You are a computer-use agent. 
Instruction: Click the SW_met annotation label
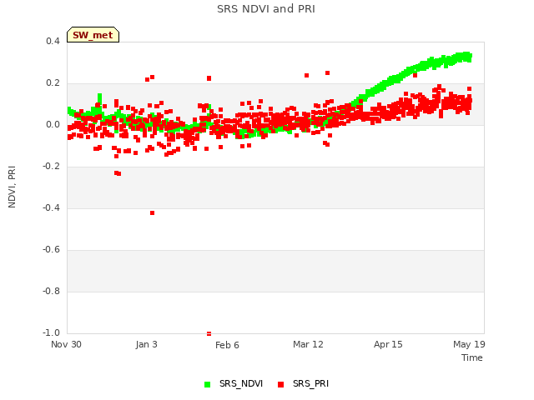(93, 35)
